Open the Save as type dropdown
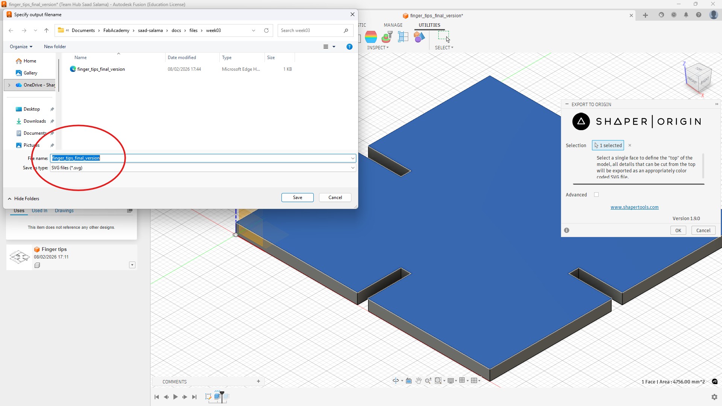The height and width of the screenshot is (406, 722). coord(353,168)
